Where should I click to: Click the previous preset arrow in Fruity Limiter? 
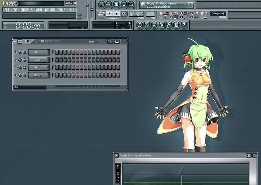point(248,155)
